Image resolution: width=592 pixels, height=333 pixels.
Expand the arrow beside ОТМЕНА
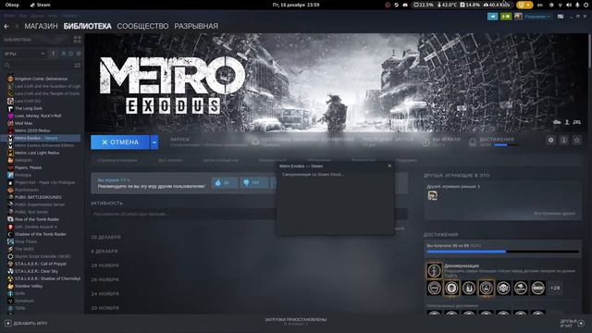coord(154,142)
